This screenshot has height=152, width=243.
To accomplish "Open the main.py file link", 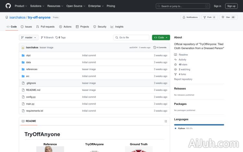I will (x=30, y=104).
